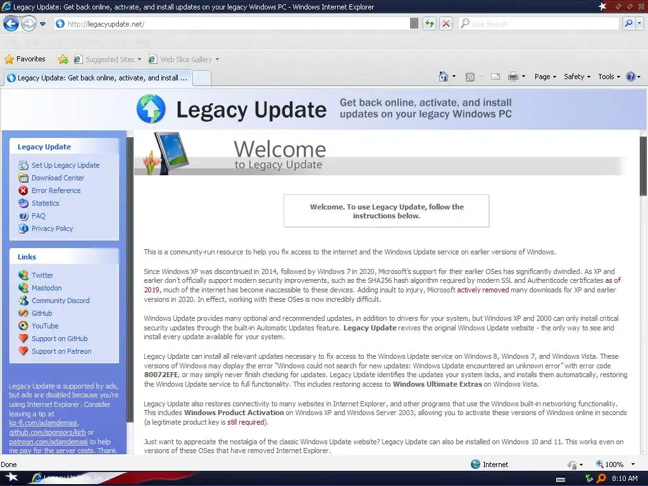Open the recent pages dropdown arrow
Image resolution: width=648 pixels, height=486 pixels.
click(x=42, y=24)
